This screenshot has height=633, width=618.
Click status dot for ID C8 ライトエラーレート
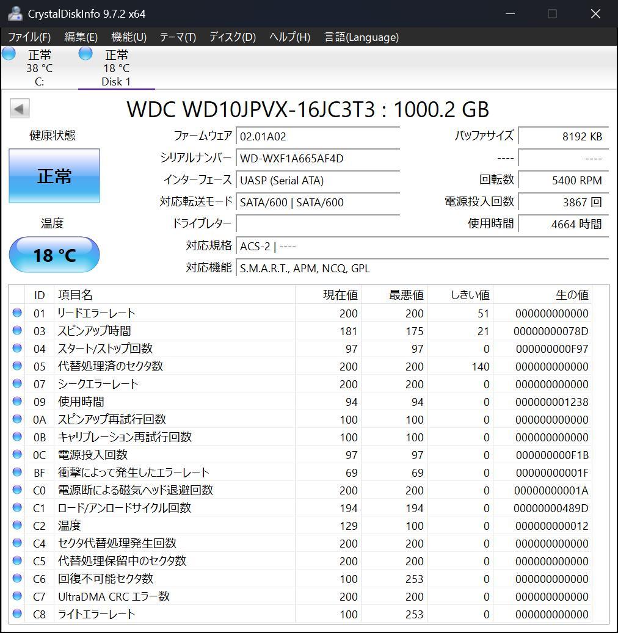17,613
